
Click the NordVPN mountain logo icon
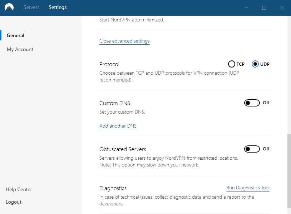coord(9,8)
